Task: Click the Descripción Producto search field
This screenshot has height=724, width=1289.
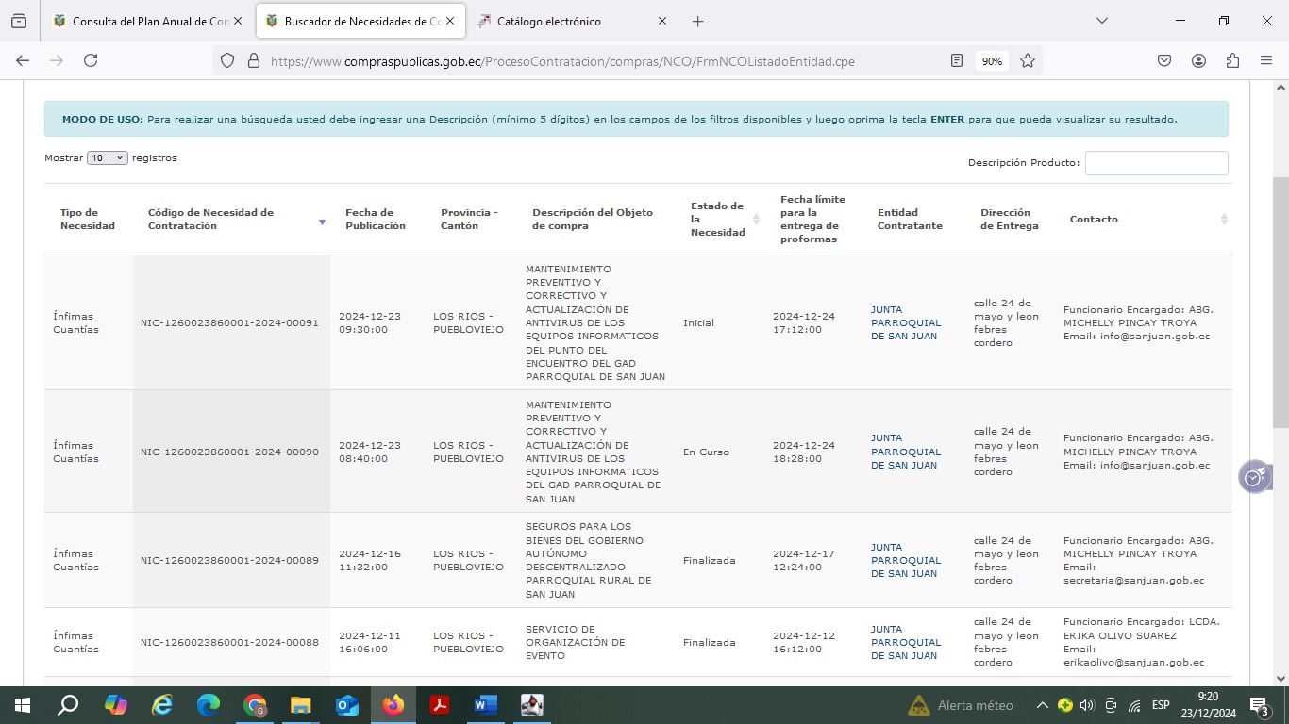Action: 1156,163
